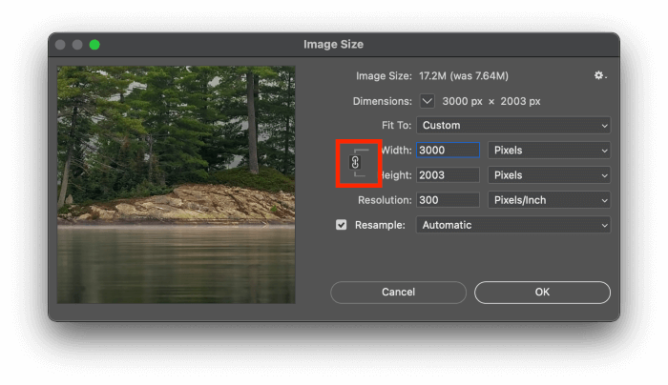Click the forest preview image

(x=177, y=184)
